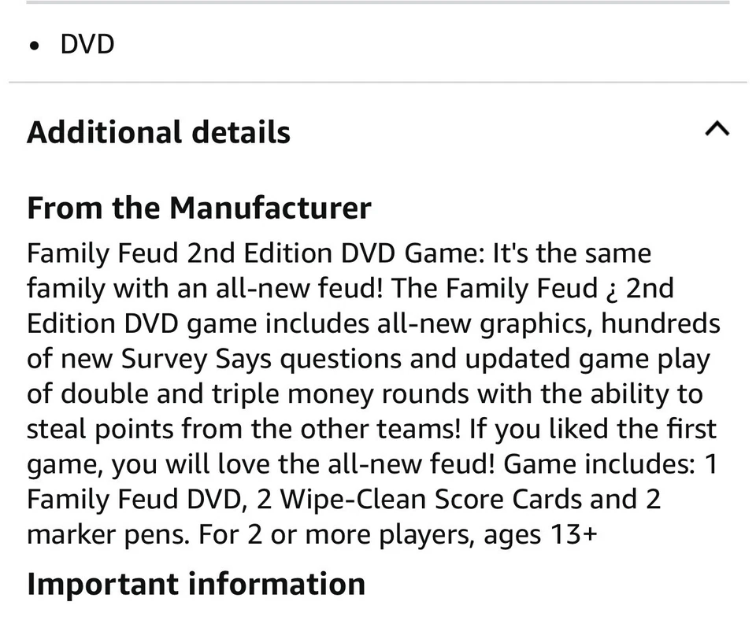Select the Additional details heading
Screen dimensions: 756x635
[157, 132]
